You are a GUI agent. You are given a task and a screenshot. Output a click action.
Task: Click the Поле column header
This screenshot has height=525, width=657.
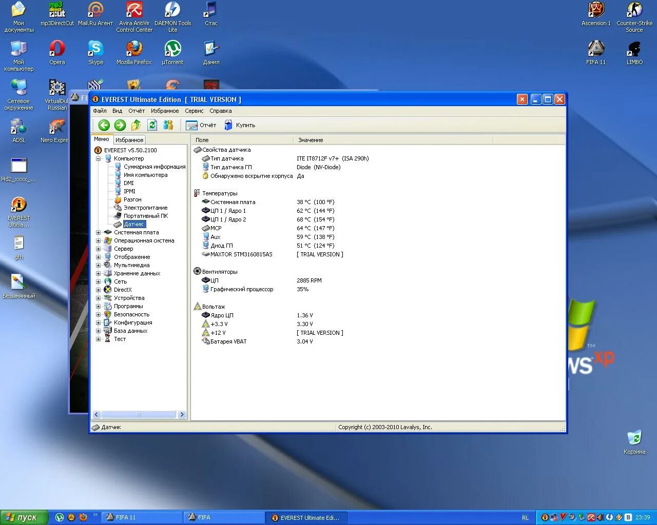pos(242,140)
